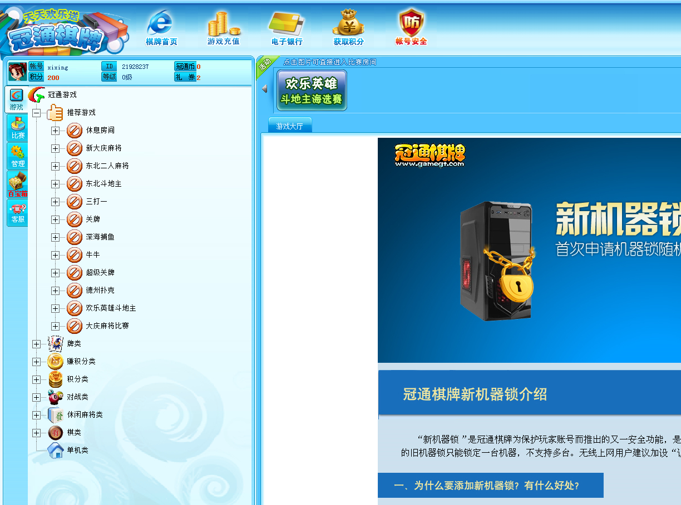Open the 帐号安全 shield icon
This screenshot has height=505, width=681.
(411, 27)
